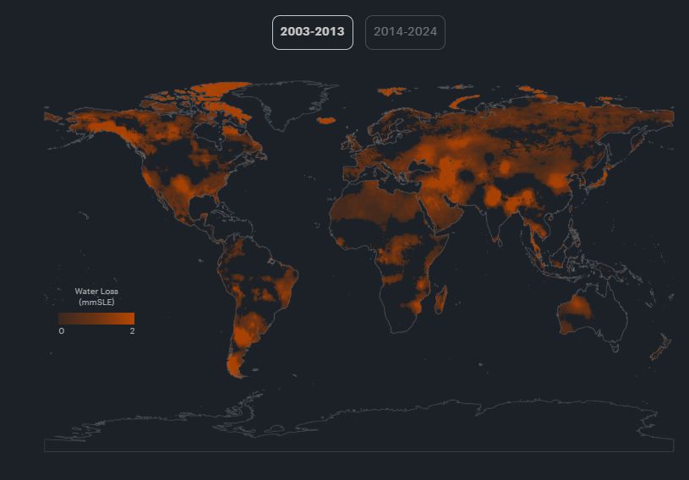Screen dimensions: 689x480
Task: Click the Water Loss legend gradient bar
Action: pyautogui.click(x=96, y=319)
